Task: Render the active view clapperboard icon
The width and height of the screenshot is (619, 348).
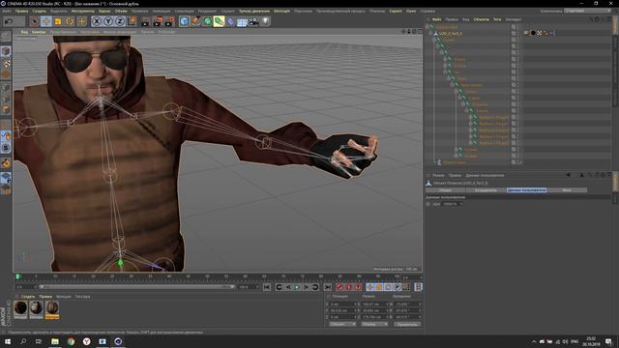Action: click(x=146, y=21)
